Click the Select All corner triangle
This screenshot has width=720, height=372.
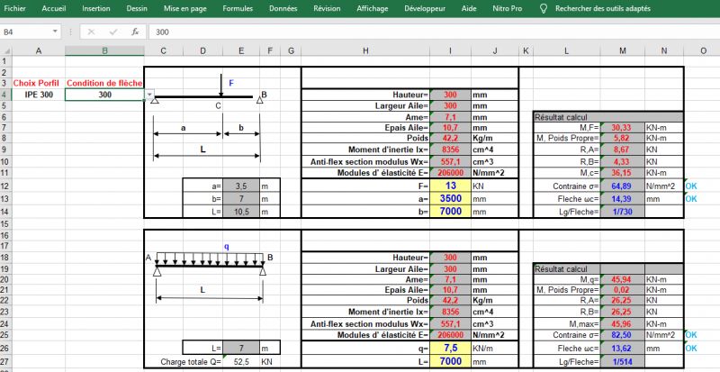point(5,50)
